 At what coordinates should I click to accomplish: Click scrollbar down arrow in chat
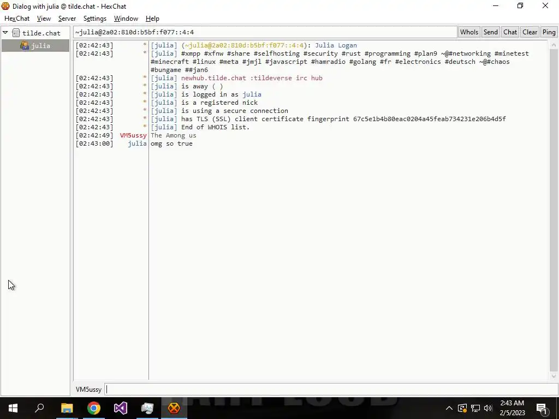pyautogui.click(x=554, y=375)
